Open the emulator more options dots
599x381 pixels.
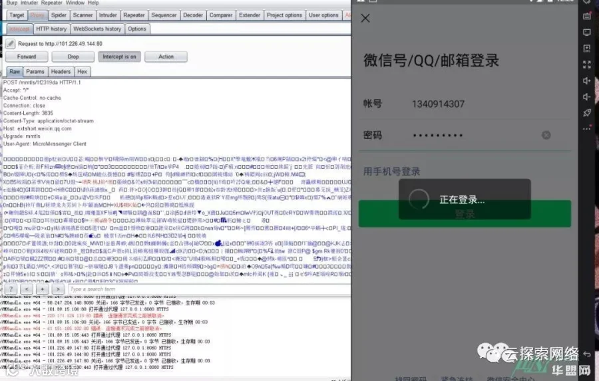pos(587,128)
